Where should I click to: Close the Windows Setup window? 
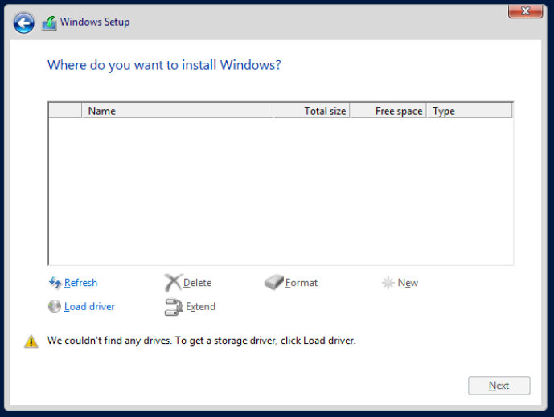524,10
